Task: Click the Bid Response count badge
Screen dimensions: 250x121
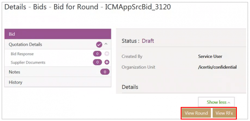Action: coord(97,54)
